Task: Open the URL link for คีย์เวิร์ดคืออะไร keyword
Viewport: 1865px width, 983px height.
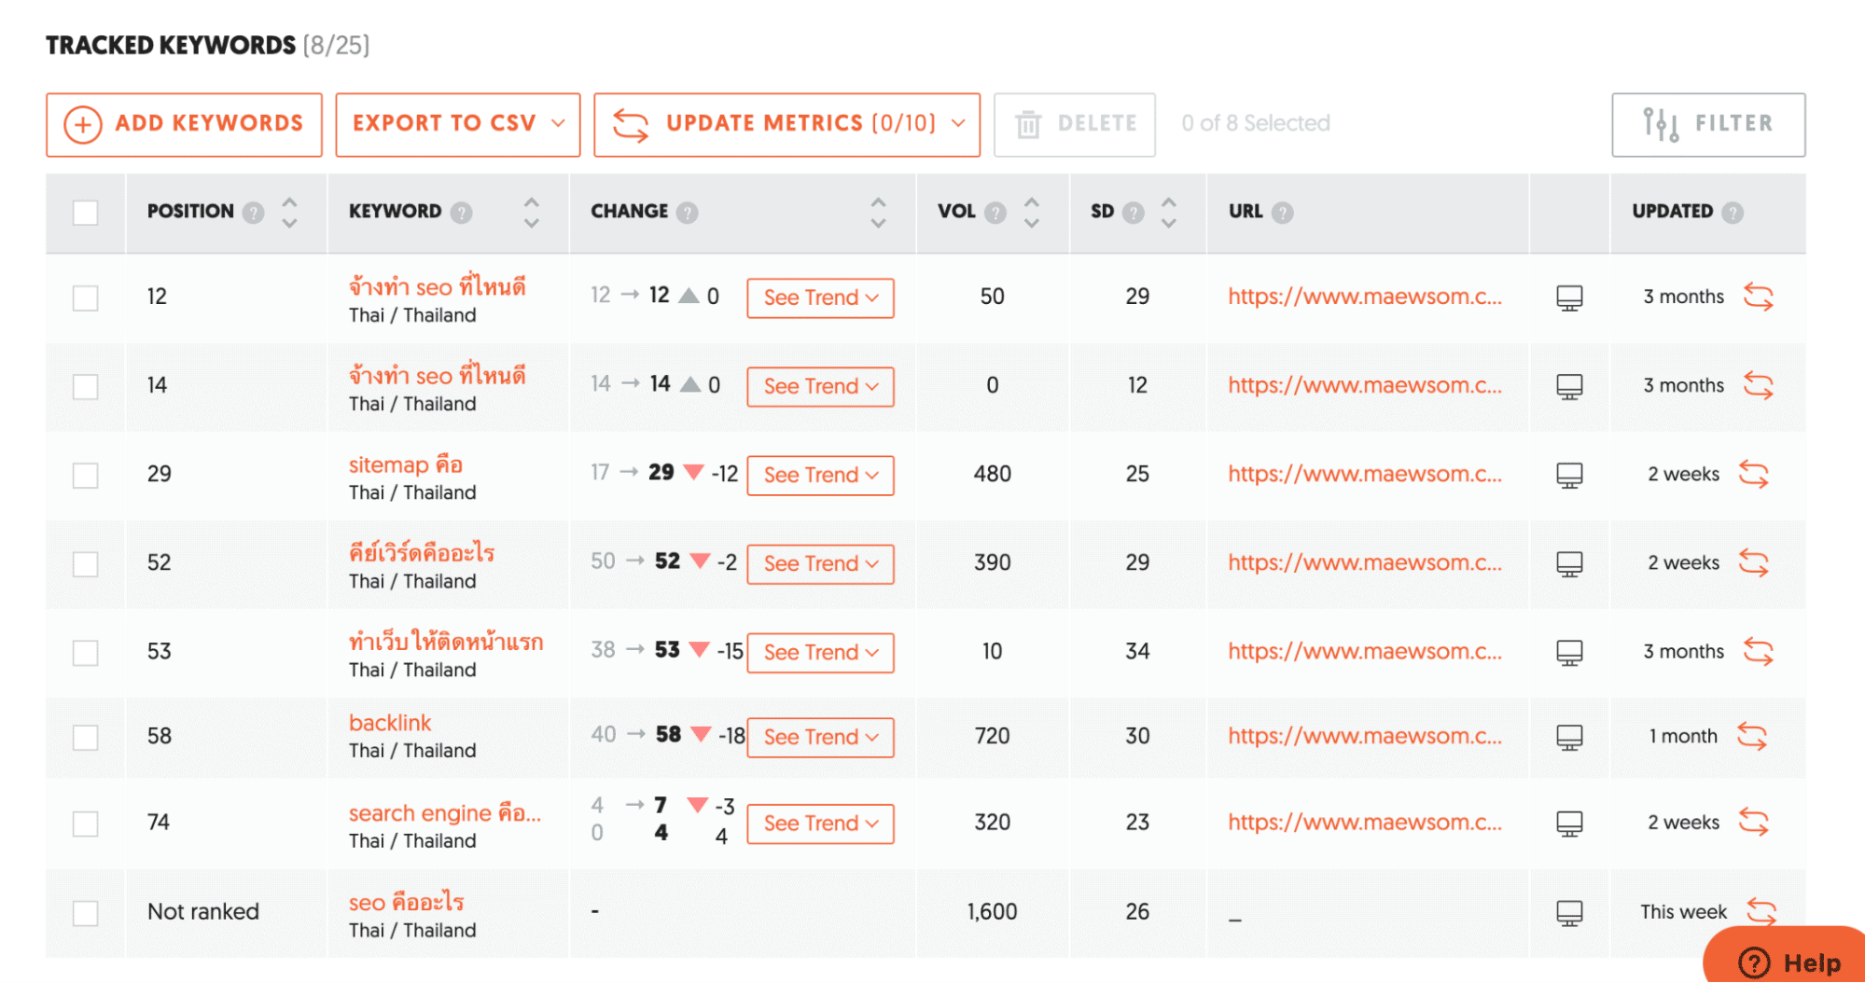Action: pyautogui.click(x=1365, y=562)
